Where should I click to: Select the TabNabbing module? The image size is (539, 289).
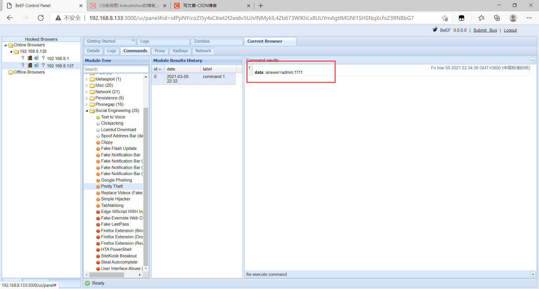(x=112, y=205)
